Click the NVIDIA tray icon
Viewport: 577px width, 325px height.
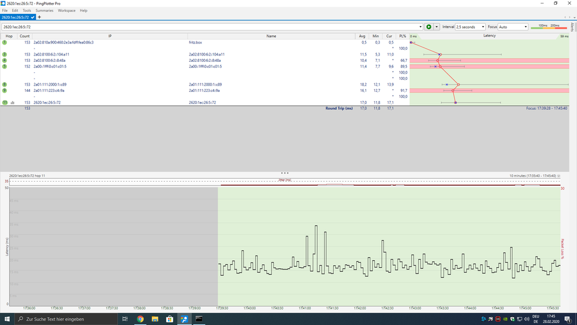505,319
